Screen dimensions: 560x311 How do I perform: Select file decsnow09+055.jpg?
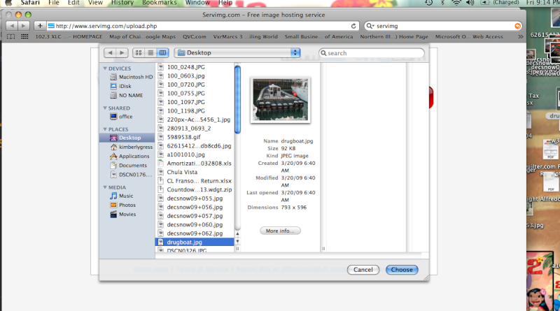[x=195, y=198]
